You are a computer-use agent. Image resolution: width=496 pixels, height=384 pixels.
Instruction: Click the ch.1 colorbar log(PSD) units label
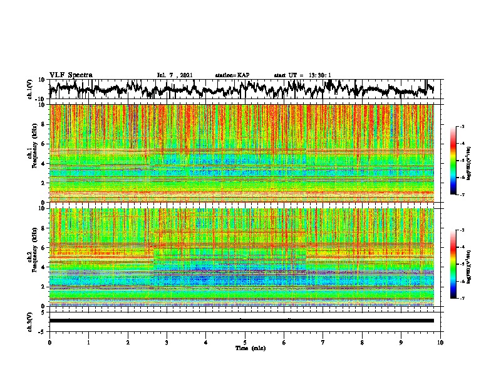coord(469,164)
